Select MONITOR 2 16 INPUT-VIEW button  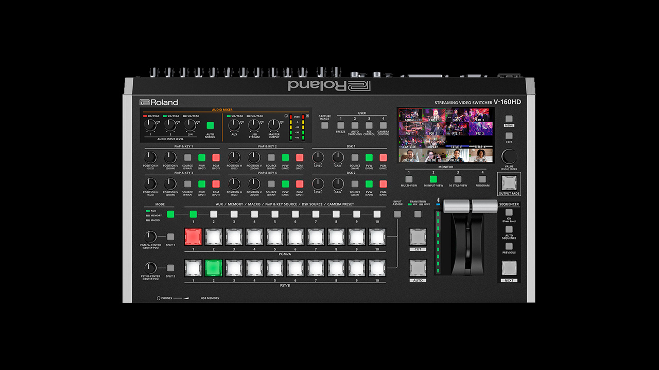(433, 179)
